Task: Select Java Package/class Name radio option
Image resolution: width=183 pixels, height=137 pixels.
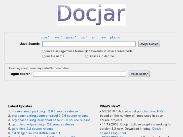Action: tap(44, 51)
